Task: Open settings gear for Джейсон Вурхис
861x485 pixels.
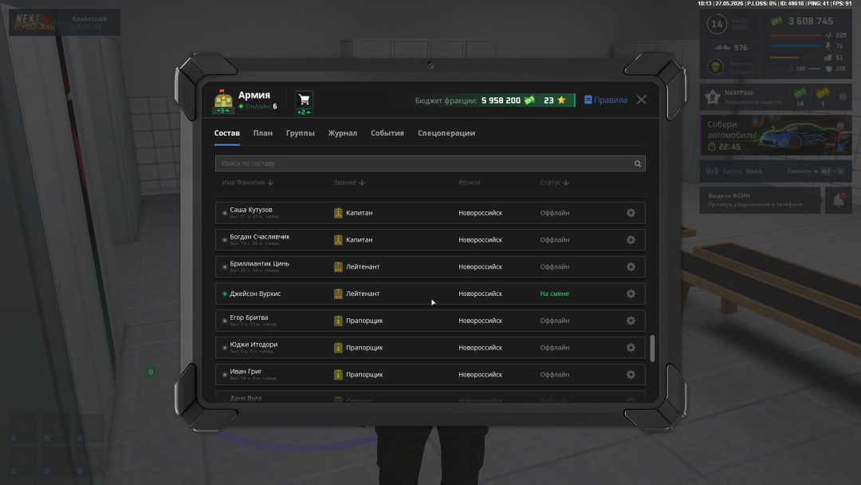Action: [631, 294]
